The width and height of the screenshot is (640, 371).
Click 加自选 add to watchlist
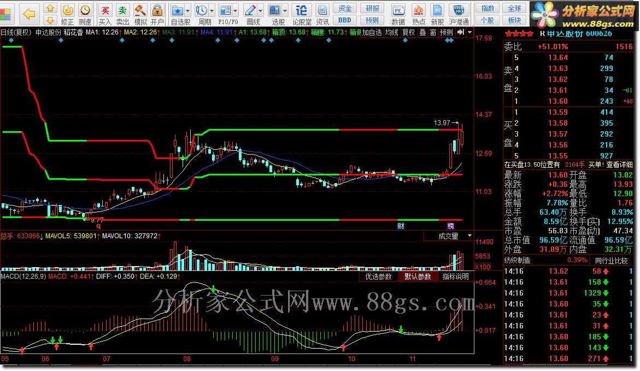click(372, 32)
